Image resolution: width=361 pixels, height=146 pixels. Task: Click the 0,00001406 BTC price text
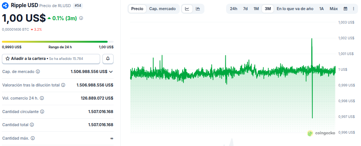(15, 30)
